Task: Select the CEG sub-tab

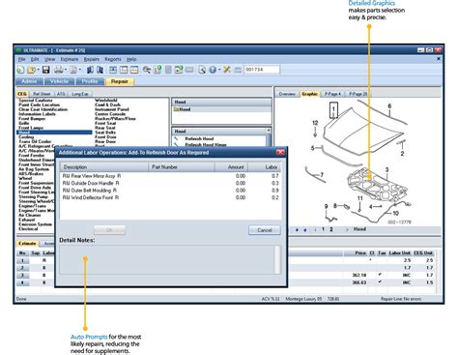Action: click(22, 94)
